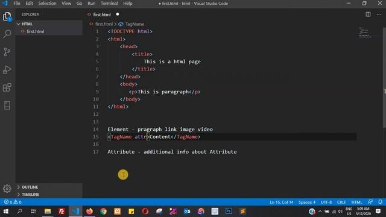Open the View menu
Viewport: 386px width, 217px height.
(x=66, y=4)
